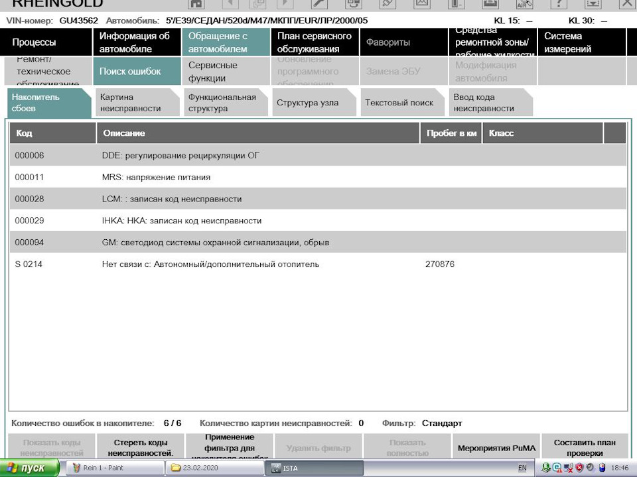Open План сервисного обслуживания menu
The height and width of the screenshot is (477, 637).
(315, 42)
